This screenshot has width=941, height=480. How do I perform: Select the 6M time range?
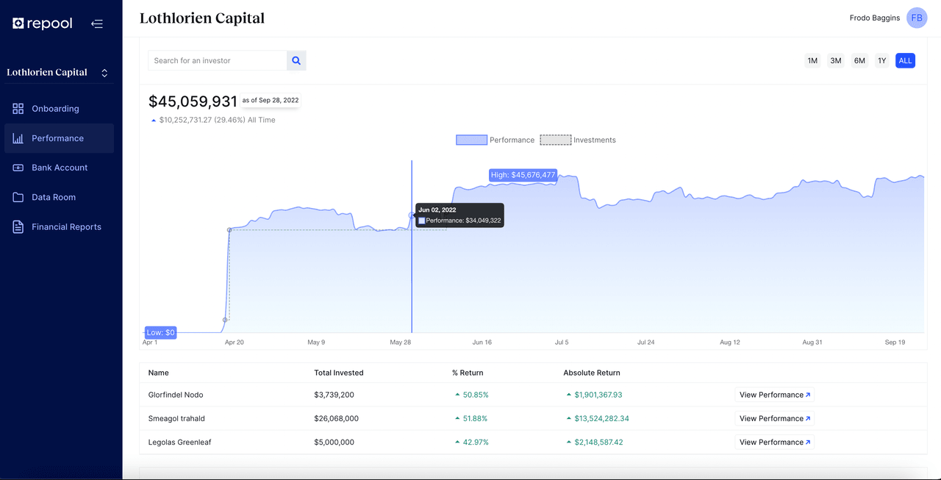pyautogui.click(x=859, y=60)
